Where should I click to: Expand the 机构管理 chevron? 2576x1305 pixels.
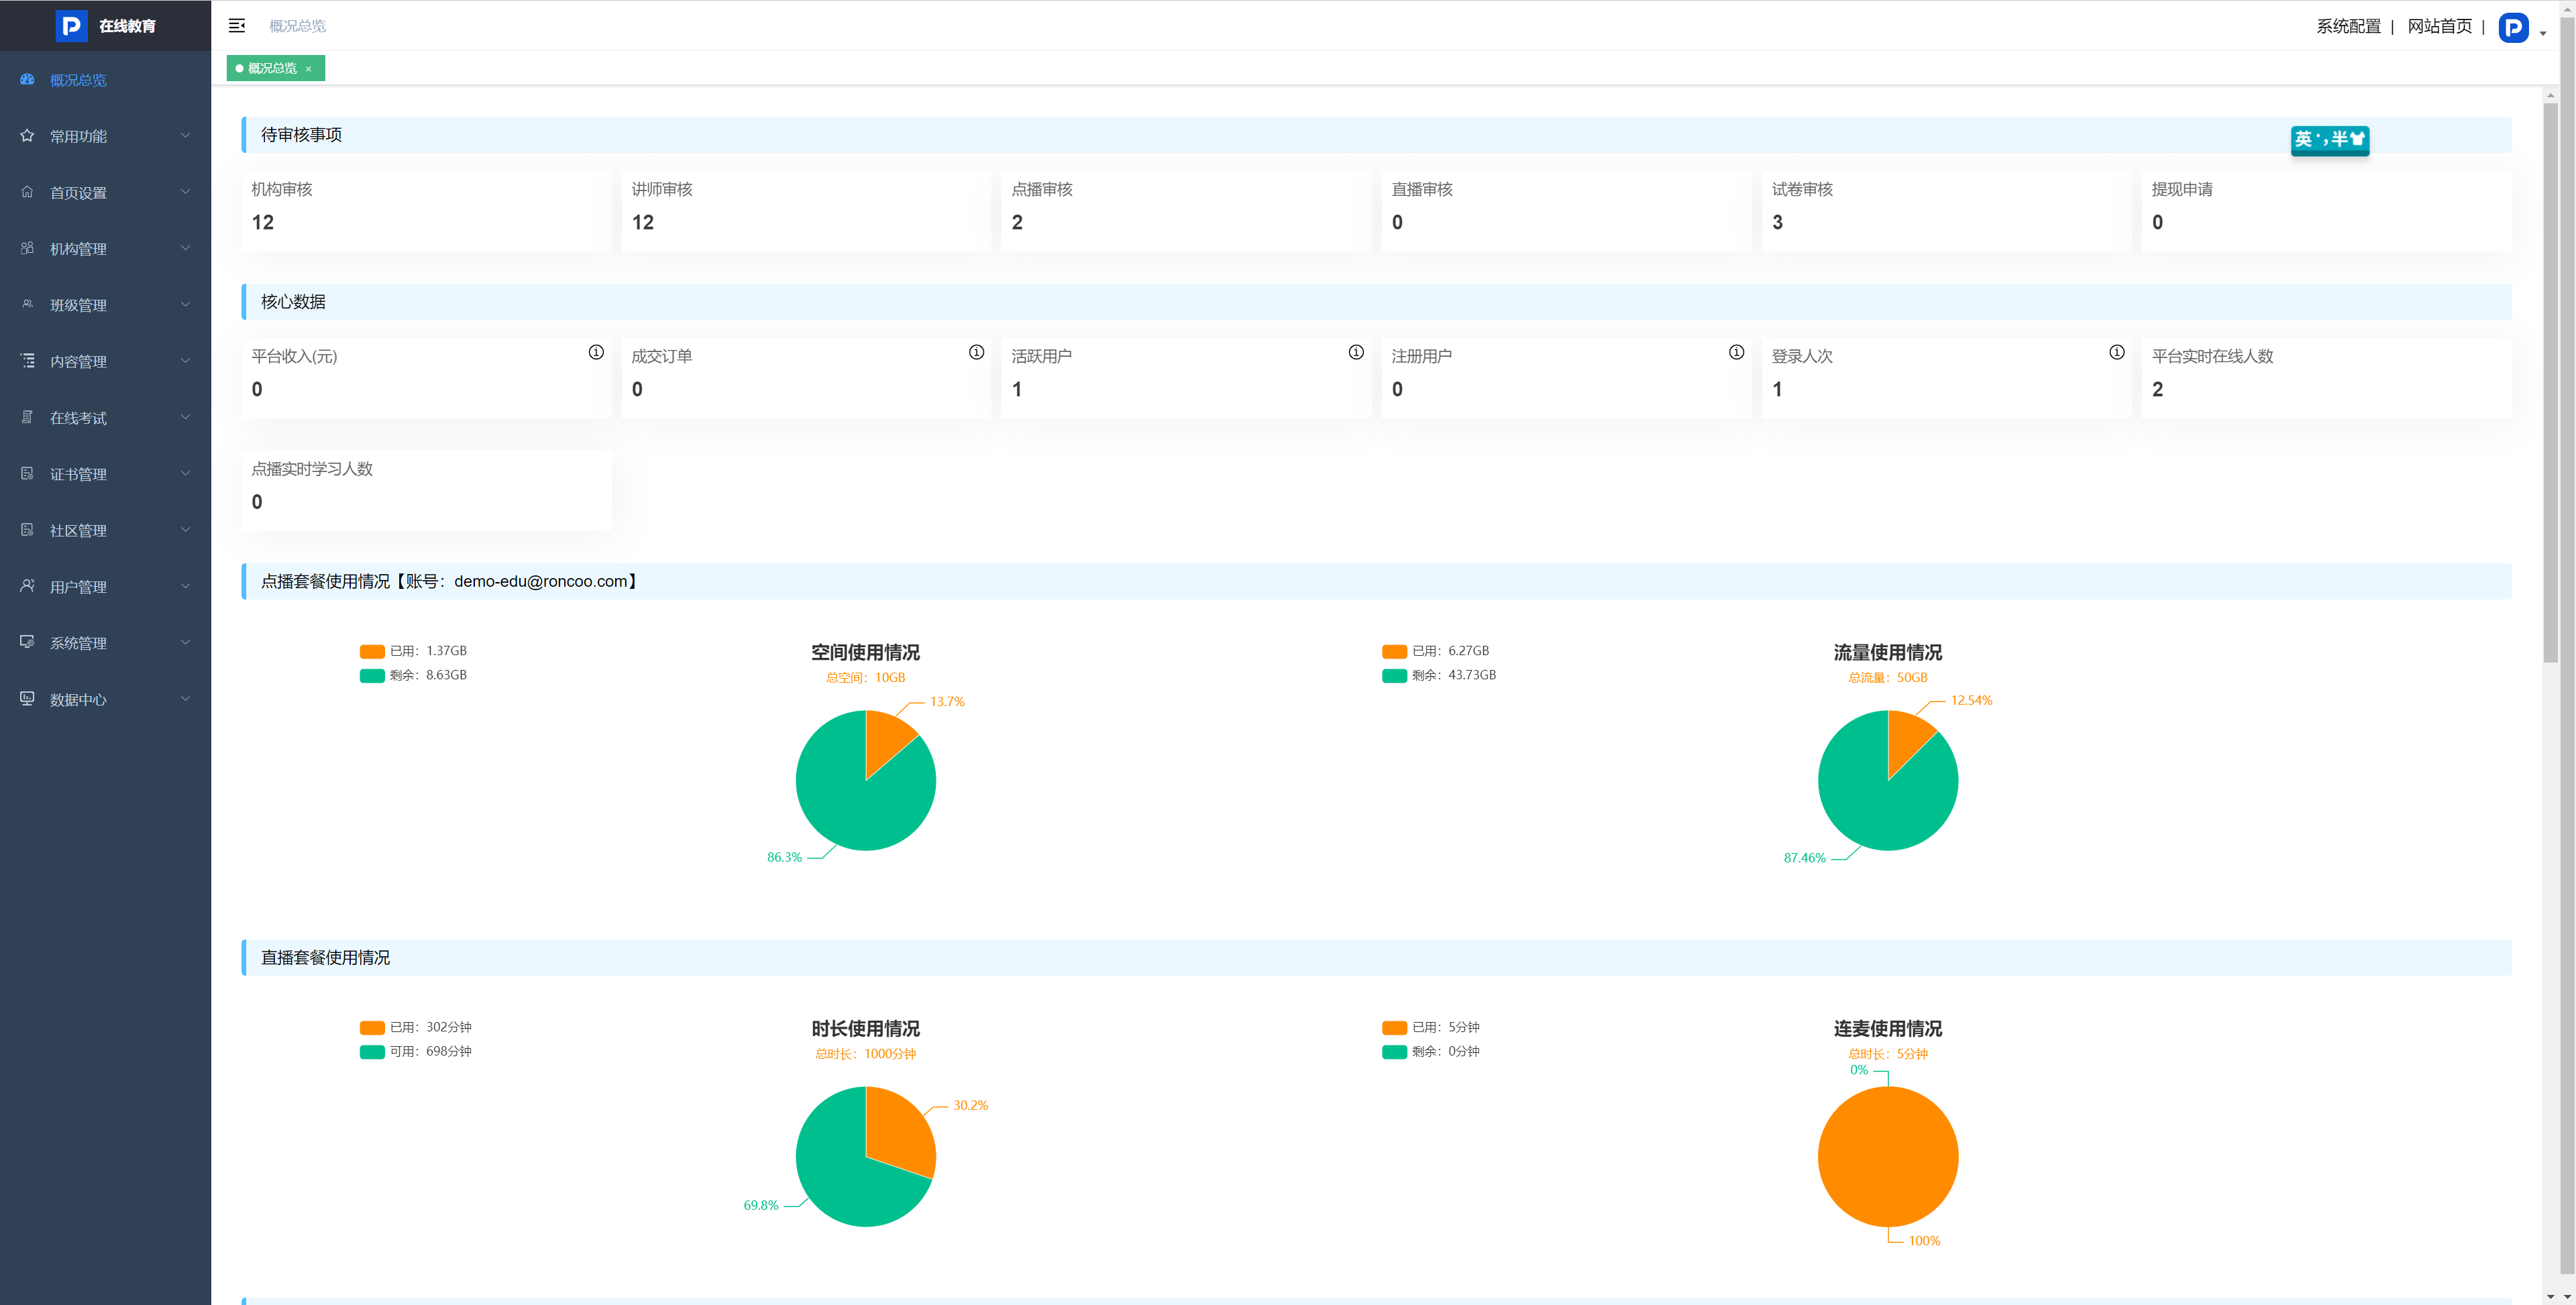pyautogui.click(x=185, y=248)
